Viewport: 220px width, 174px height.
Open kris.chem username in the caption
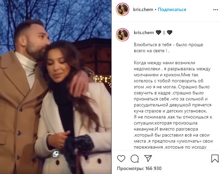(x=144, y=32)
